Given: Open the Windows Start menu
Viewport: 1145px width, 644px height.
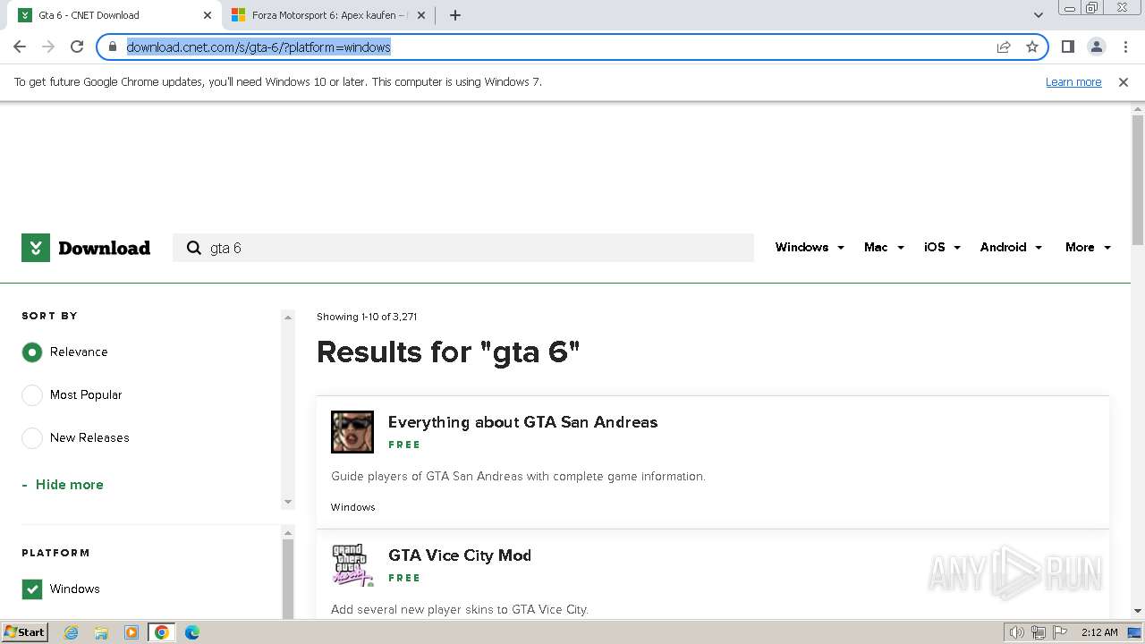Looking at the screenshot, I should [x=24, y=632].
